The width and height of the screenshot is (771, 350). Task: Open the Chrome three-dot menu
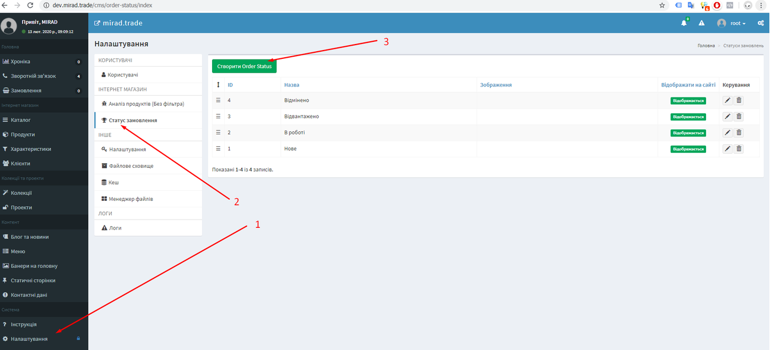762,5
